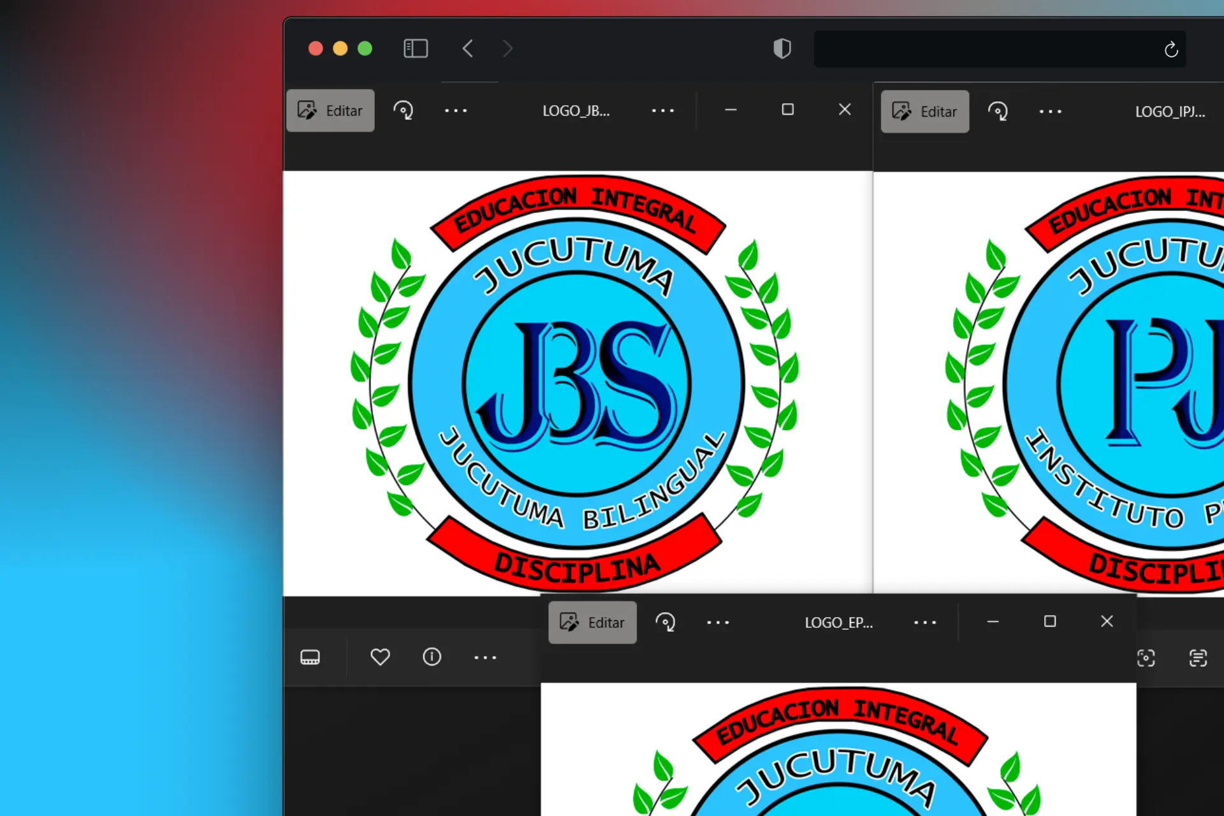The height and width of the screenshot is (816, 1224).
Task: Reload the page with refresh icon
Action: coord(1171,50)
